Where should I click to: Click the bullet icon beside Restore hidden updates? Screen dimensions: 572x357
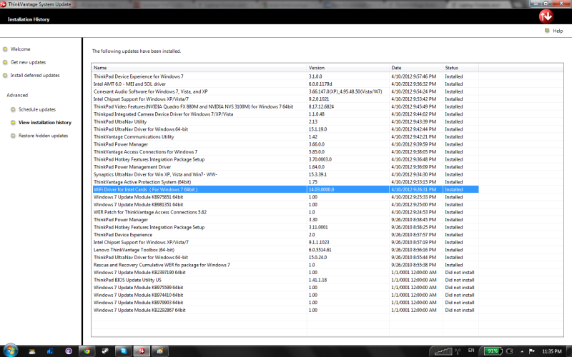point(13,136)
